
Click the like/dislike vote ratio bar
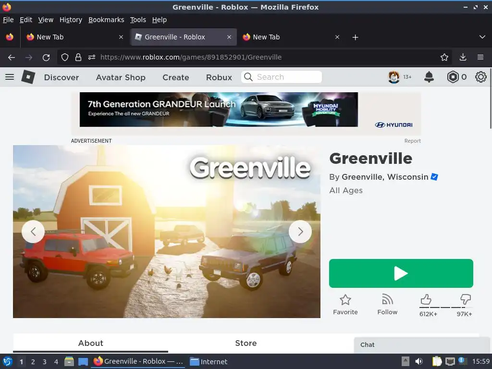pos(445,307)
